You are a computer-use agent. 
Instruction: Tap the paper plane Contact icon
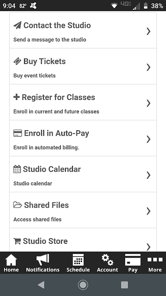17,25
